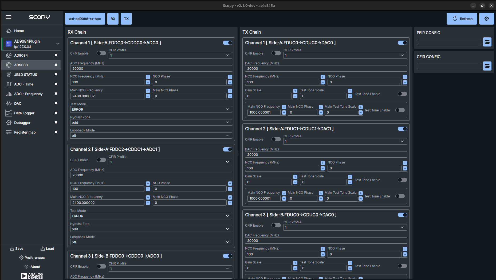
Task: Open RX Channel 1 Loopback Mode dropdown
Action: (151, 135)
